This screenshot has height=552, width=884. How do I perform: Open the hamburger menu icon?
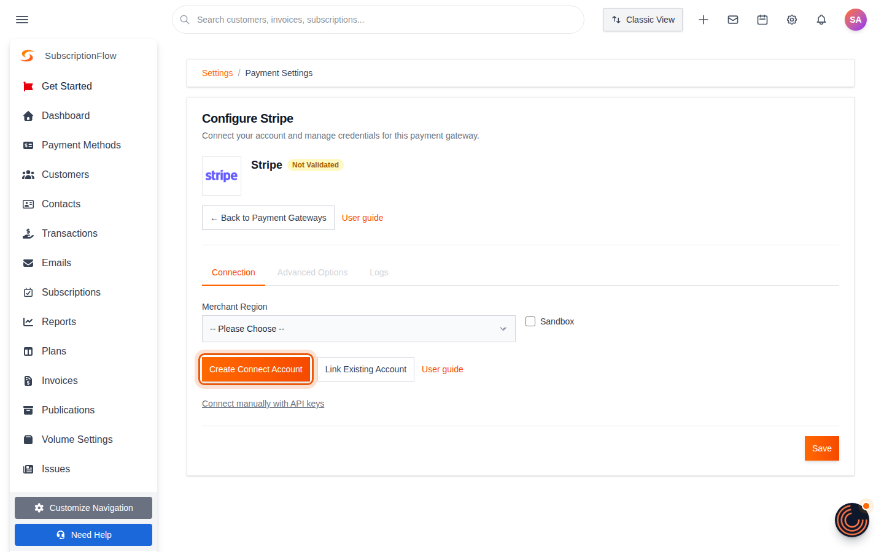tap(22, 20)
